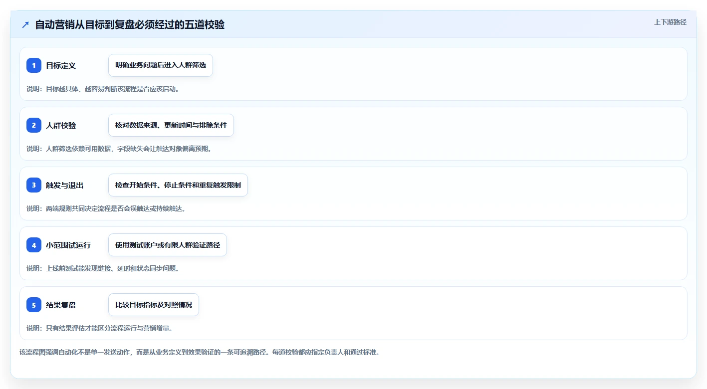Select step number 2 badge for 人群校验
707x389 pixels.
(x=34, y=125)
